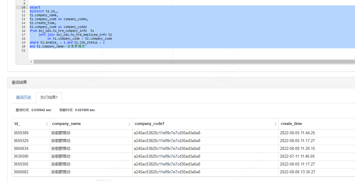Click the page size box below the table
The width and height of the screenshot is (355, 182).
coord(103,181)
